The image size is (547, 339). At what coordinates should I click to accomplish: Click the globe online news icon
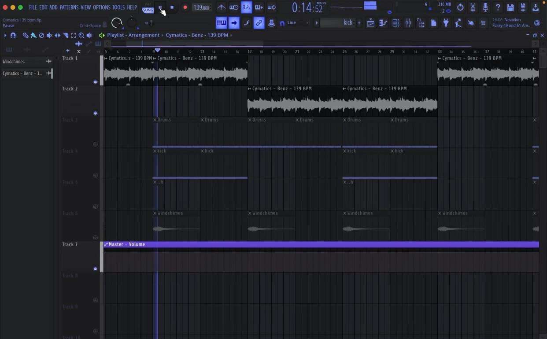(537, 23)
